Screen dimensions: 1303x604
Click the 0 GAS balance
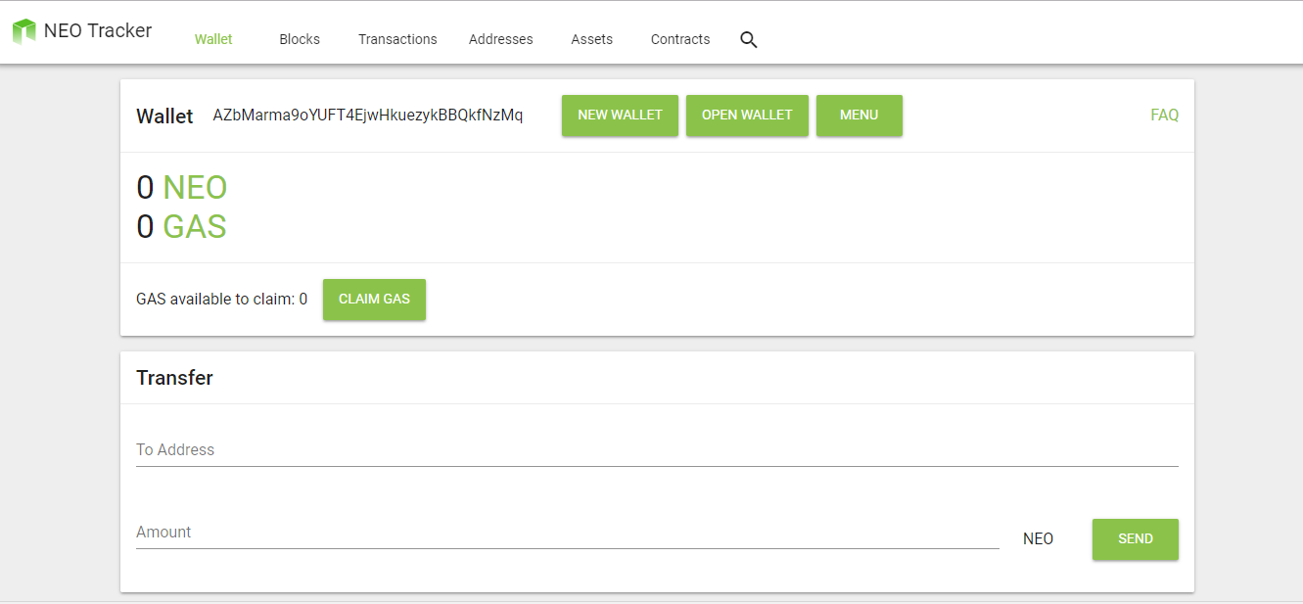pos(181,226)
